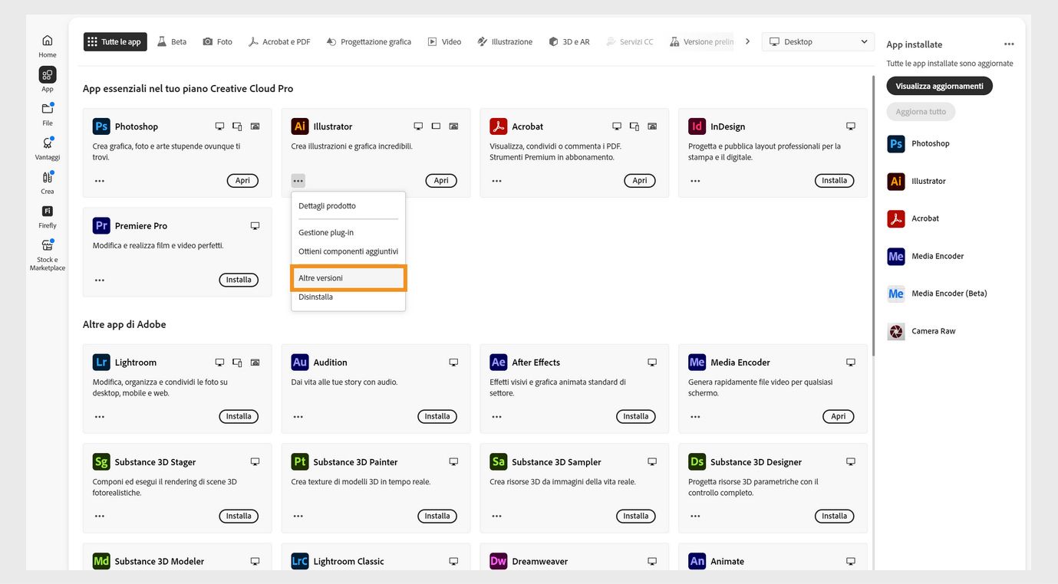Click Installa on the Premiere Pro card
Image resolution: width=1058 pixels, height=584 pixels.
pyautogui.click(x=239, y=281)
